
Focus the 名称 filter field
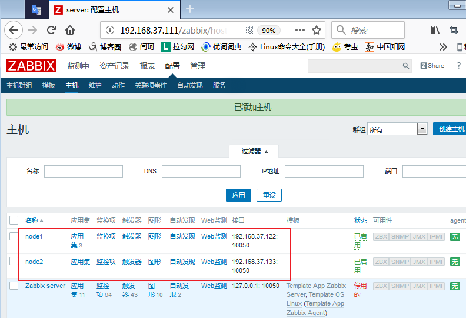click(84, 171)
